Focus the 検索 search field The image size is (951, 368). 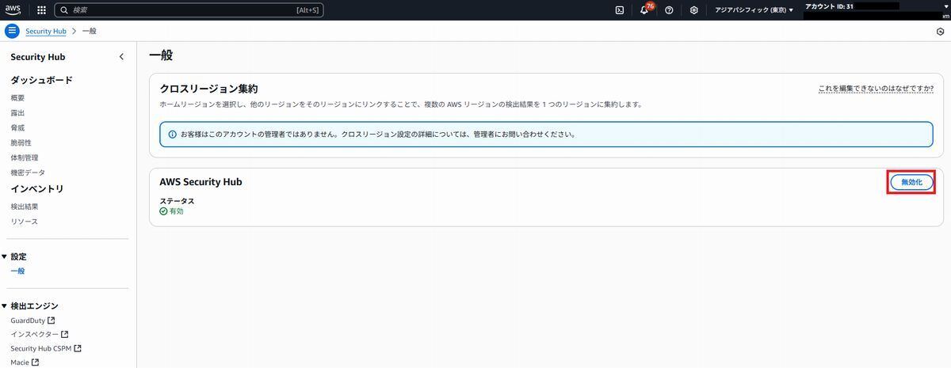tap(189, 10)
